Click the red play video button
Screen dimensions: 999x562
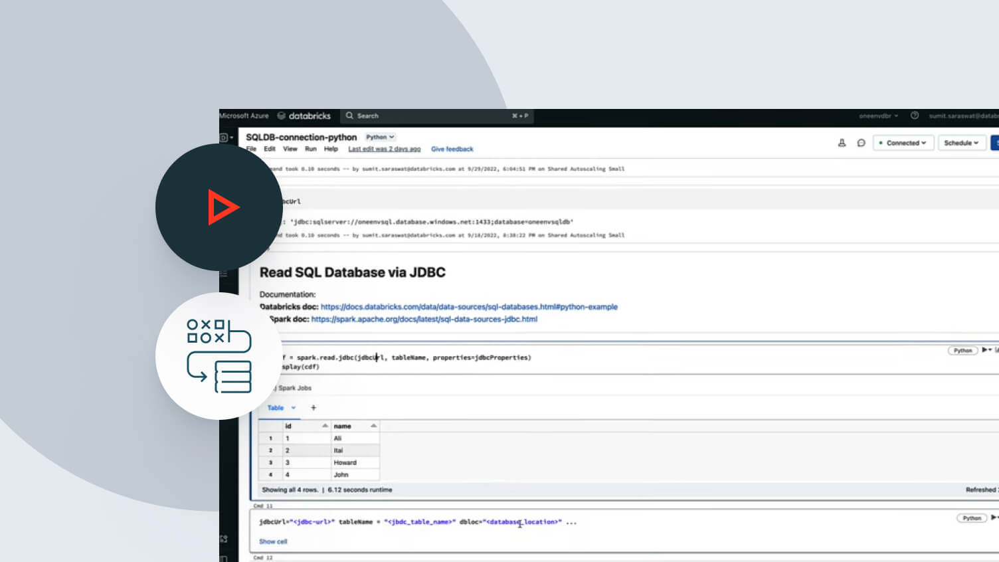[x=221, y=207]
